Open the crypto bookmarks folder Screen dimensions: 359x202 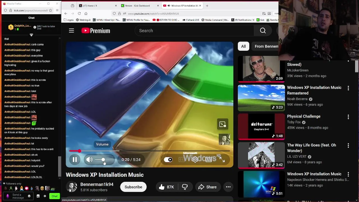[69, 20]
